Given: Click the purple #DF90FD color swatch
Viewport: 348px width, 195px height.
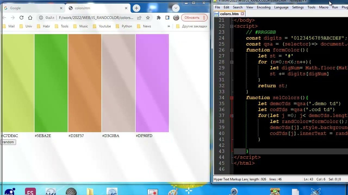Looking at the screenshot, I should tap(152, 83).
